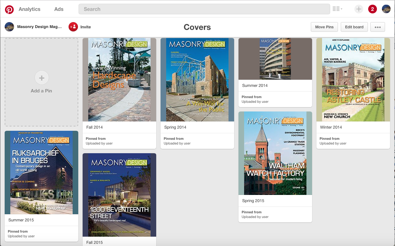Click the Summer 2014 caption text
This screenshot has width=395, height=246.
(x=255, y=85)
